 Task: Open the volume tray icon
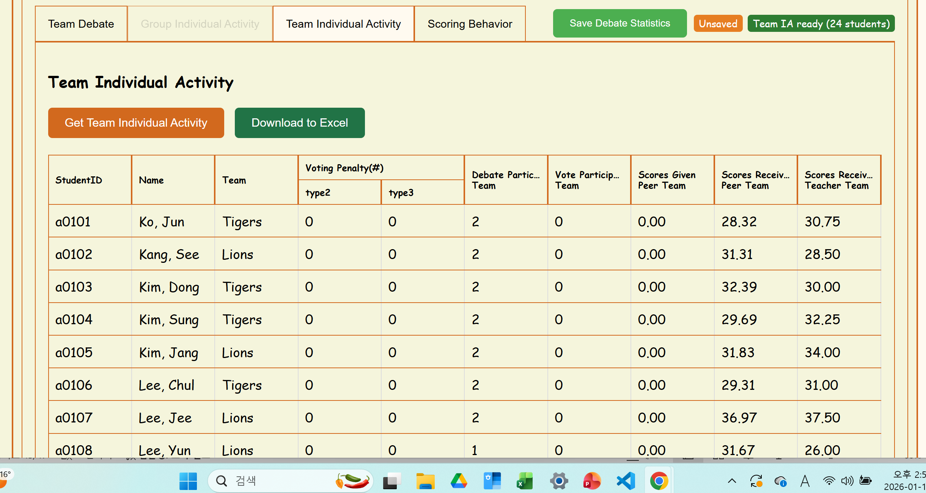[847, 481]
